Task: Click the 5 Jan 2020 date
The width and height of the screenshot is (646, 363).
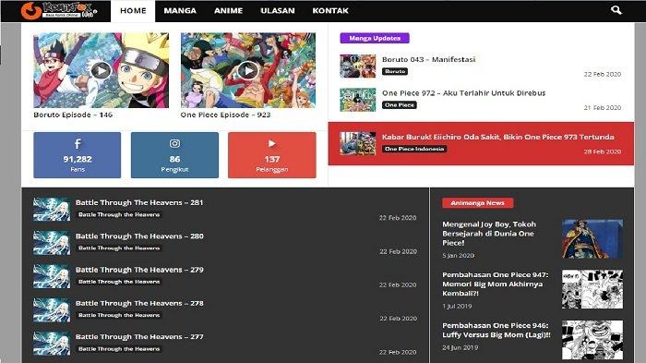Action: pyautogui.click(x=458, y=256)
